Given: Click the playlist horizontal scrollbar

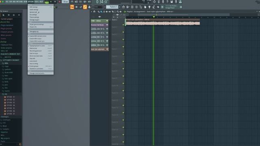Looking at the screenshot, I should [x=183, y=15].
